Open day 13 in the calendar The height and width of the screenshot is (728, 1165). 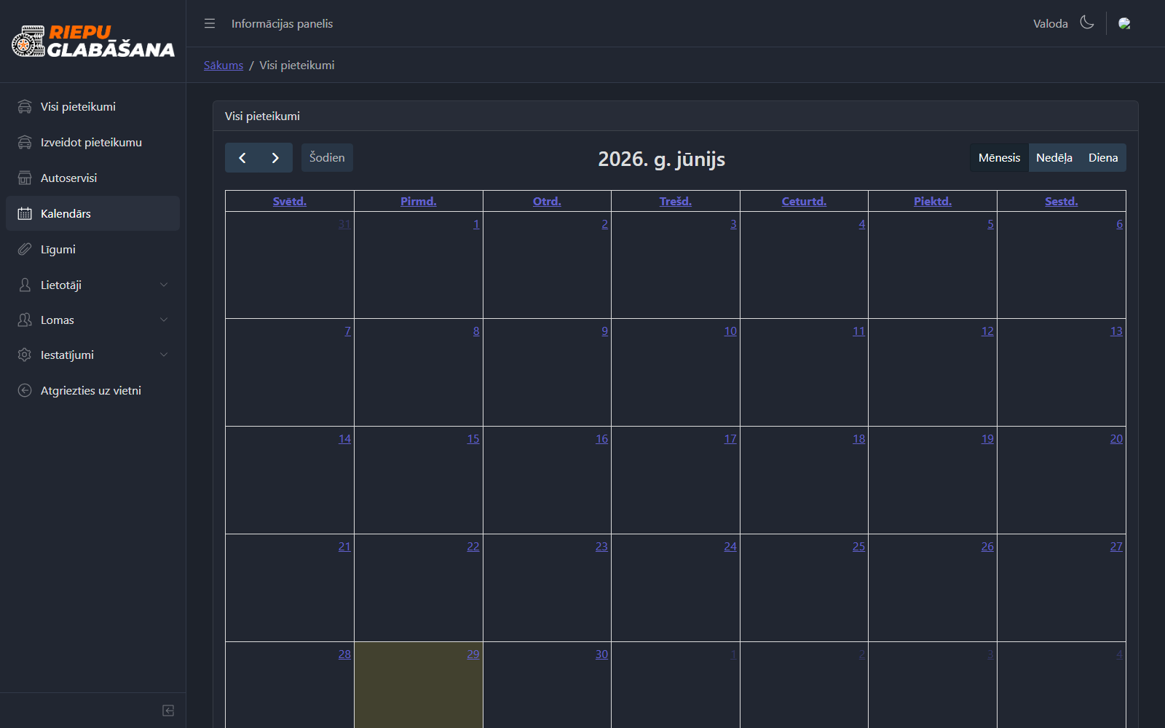[1116, 331]
